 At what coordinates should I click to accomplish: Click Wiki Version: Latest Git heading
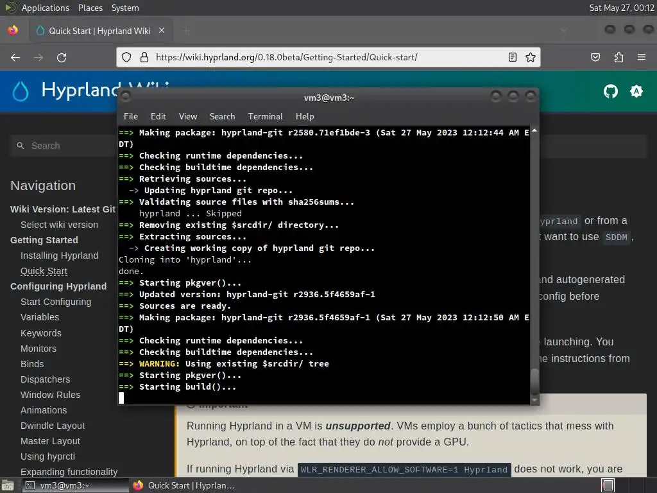[x=63, y=209]
